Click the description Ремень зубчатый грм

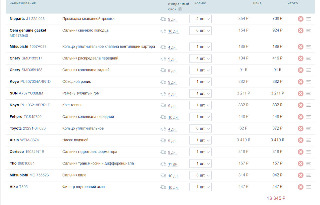coord(81,93)
